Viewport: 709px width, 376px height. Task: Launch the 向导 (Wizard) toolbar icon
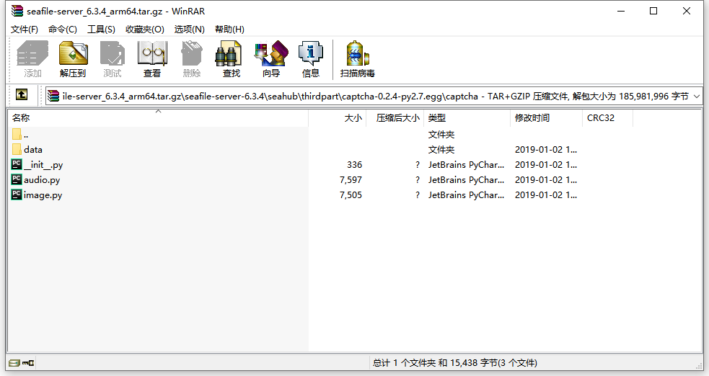click(271, 59)
